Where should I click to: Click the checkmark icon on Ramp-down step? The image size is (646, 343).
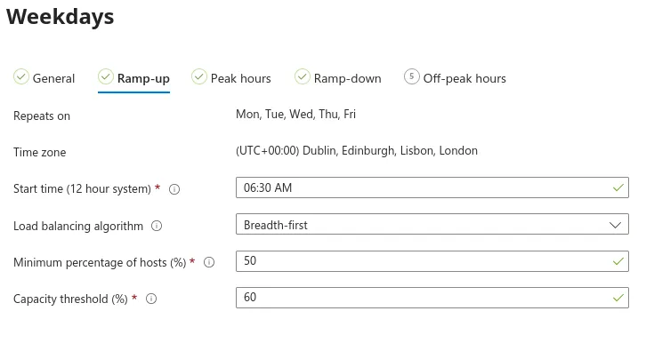(x=302, y=76)
